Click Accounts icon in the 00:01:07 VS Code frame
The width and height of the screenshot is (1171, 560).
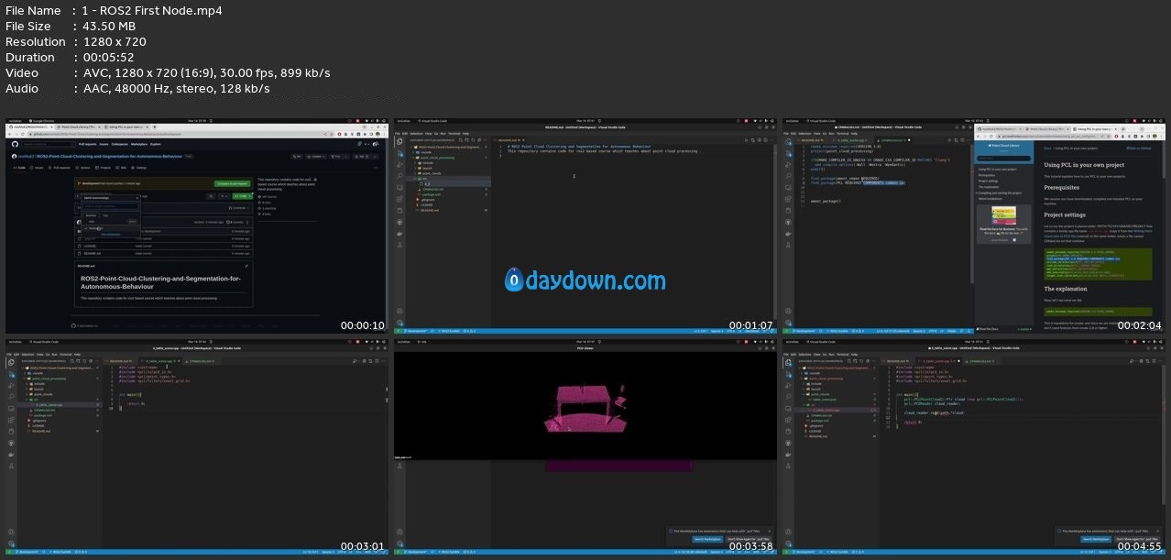[x=399, y=310]
